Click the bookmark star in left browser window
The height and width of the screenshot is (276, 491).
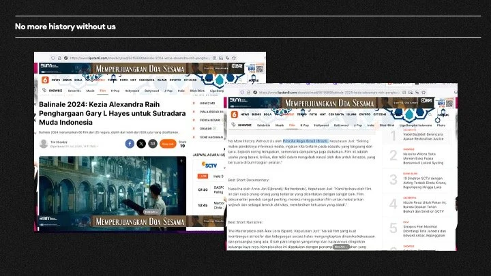click(234, 58)
